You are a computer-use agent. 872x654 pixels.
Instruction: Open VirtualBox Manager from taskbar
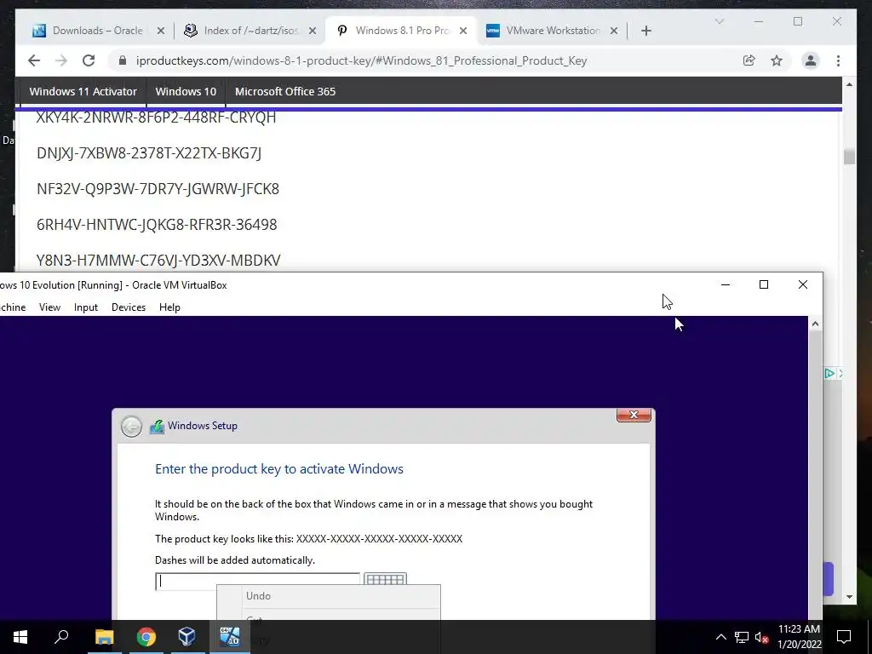(186, 637)
